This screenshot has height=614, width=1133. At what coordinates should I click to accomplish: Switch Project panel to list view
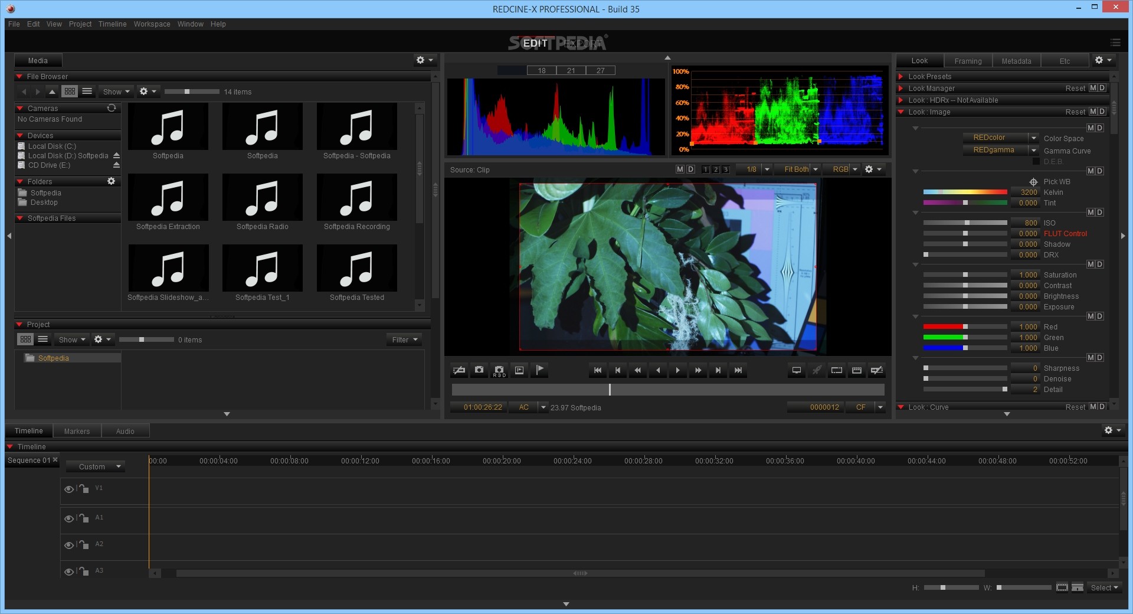pyautogui.click(x=43, y=339)
